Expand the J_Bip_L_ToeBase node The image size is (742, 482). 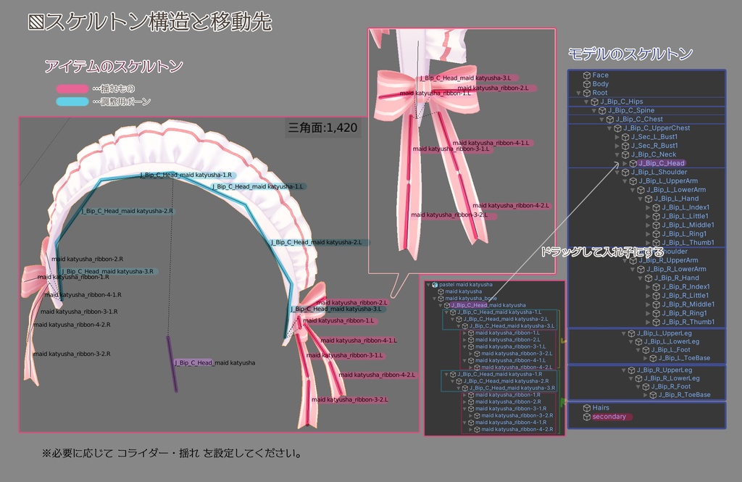[646, 359]
